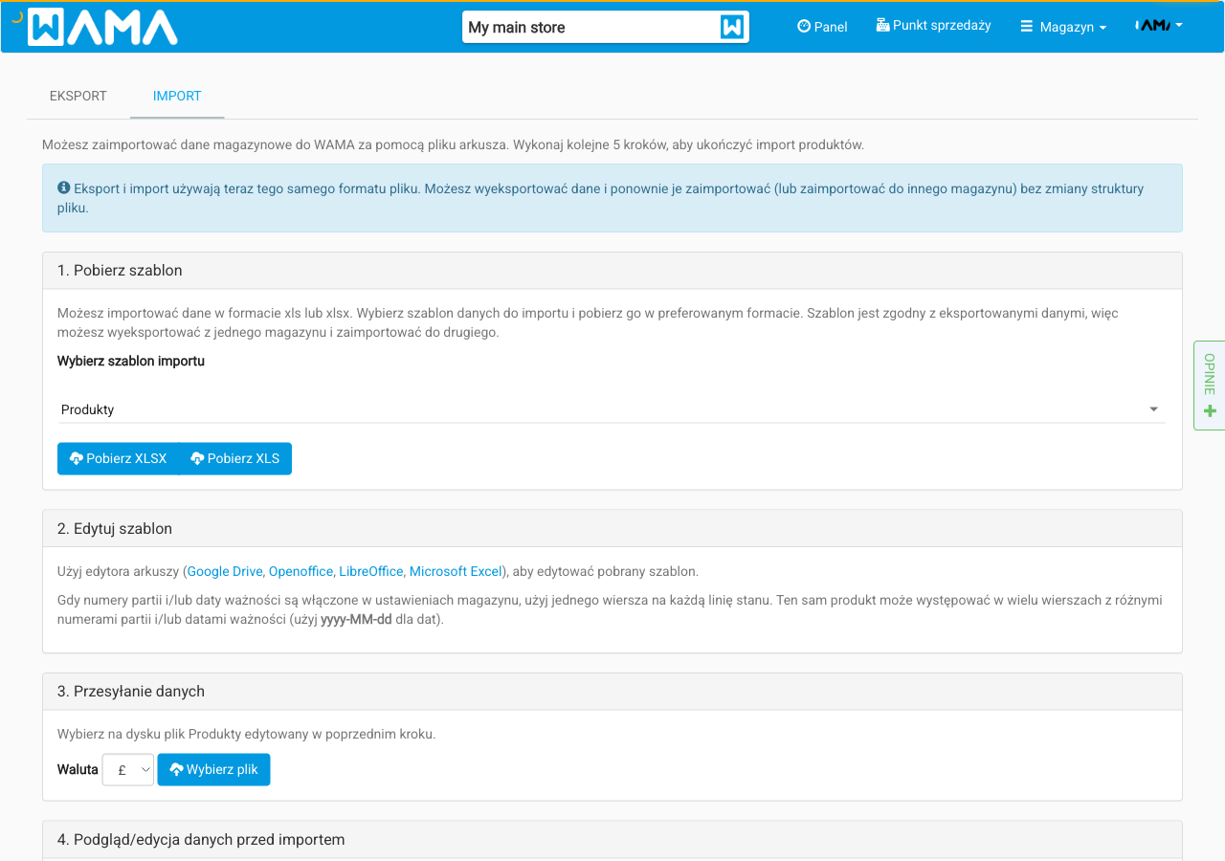Download the template with Pobierz XLSX

pyautogui.click(x=119, y=458)
